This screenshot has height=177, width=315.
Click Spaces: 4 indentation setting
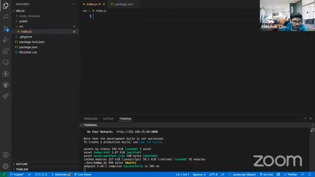(199, 175)
